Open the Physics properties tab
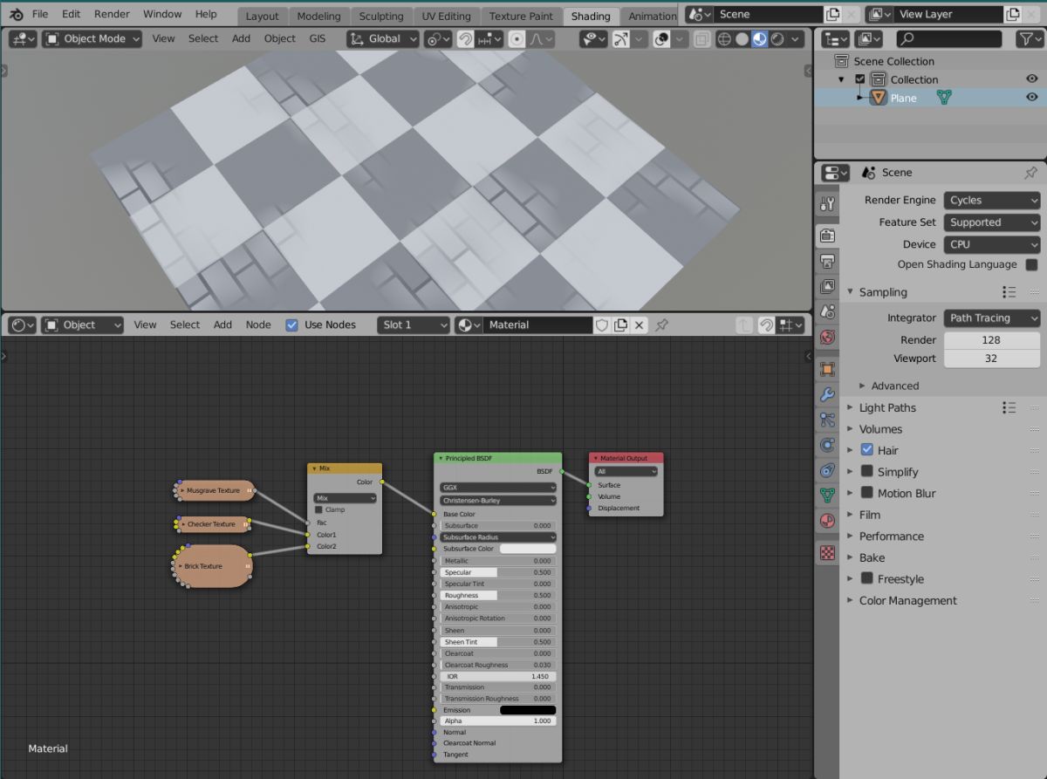 pyautogui.click(x=827, y=445)
